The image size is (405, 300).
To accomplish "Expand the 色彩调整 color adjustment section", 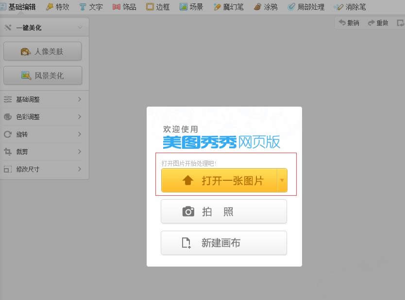I will click(x=44, y=117).
